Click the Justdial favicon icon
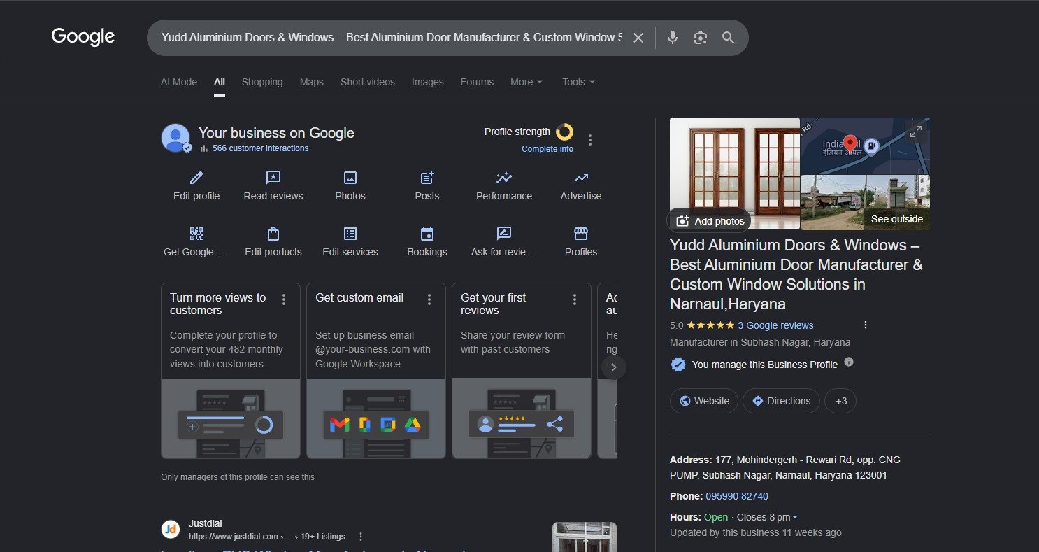Image resolution: width=1039 pixels, height=552 pixels. (171, 530)
